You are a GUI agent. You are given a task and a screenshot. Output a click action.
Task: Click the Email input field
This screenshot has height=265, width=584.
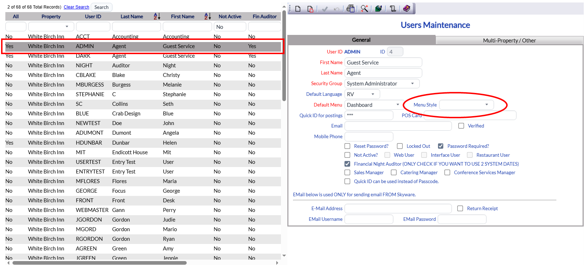tap(398, 126)
